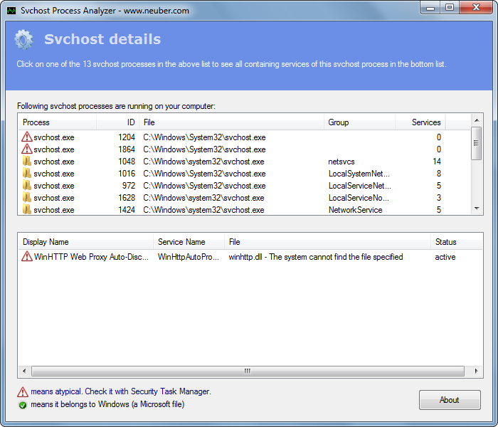Image resolution: width=498 pixels, height=427 pixels.
Task: Sort services by Display Name column
Action: pos(85,242)
